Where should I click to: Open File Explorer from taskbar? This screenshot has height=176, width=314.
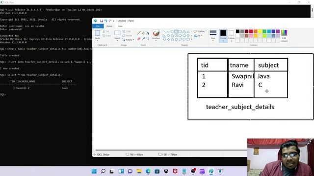[139, 171]
